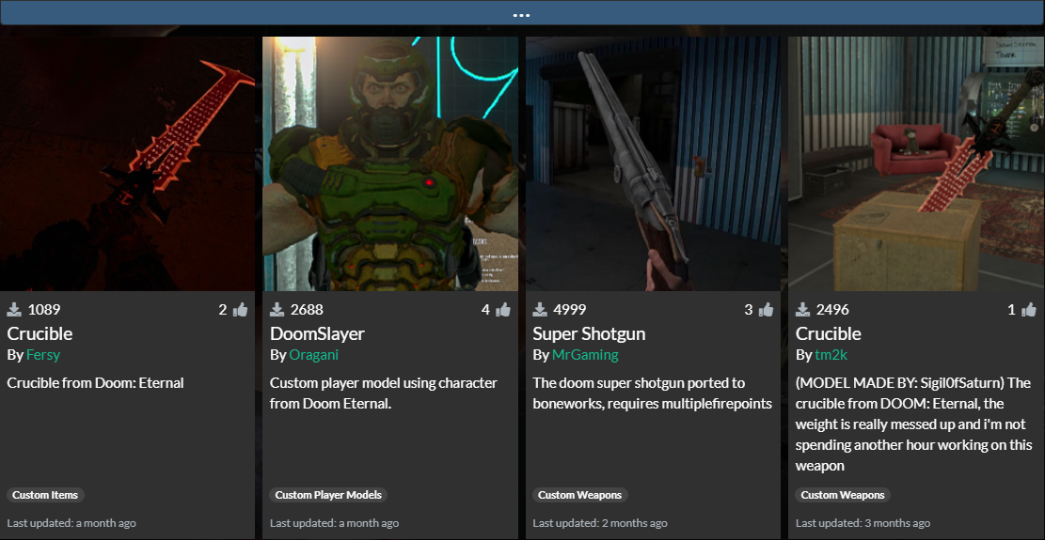
Task: Click description mentioning multiplefirepoints
Action: coord(653,393)
